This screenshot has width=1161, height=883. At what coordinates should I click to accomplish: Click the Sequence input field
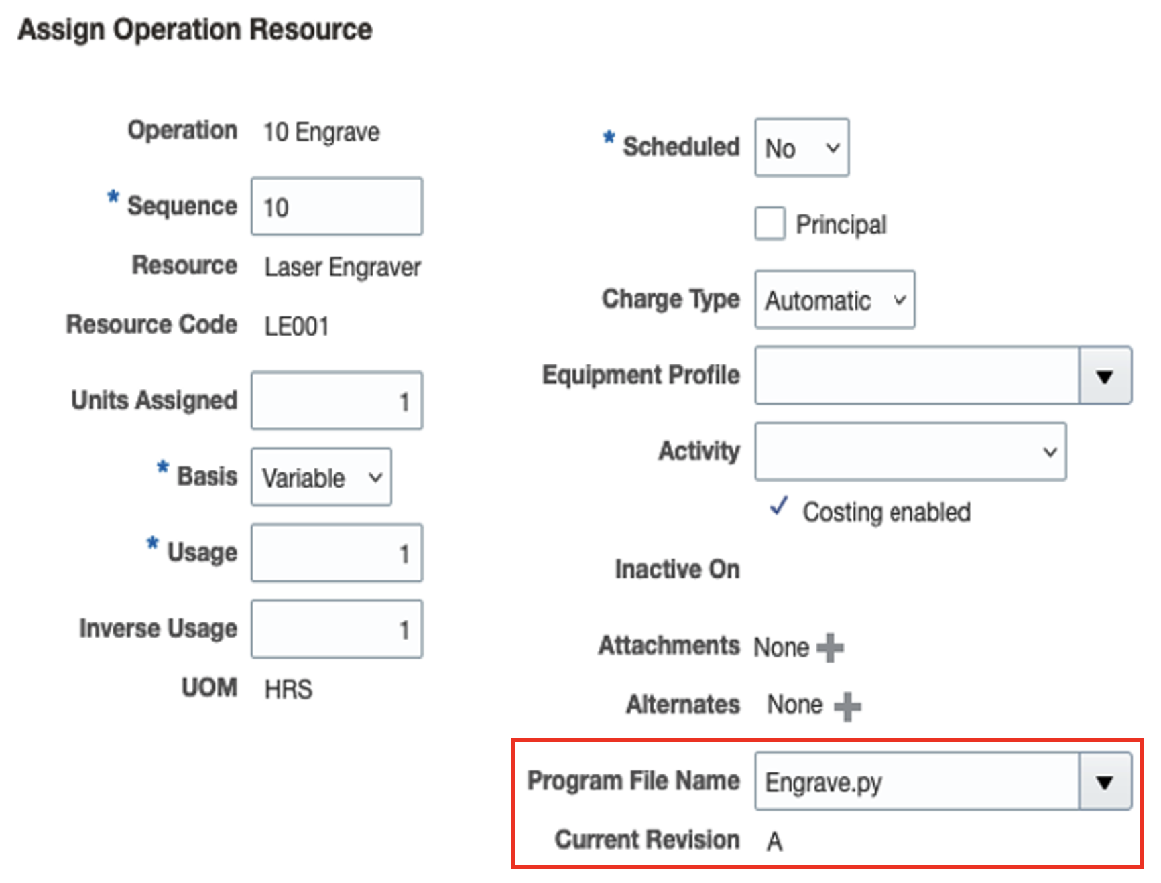337,207
